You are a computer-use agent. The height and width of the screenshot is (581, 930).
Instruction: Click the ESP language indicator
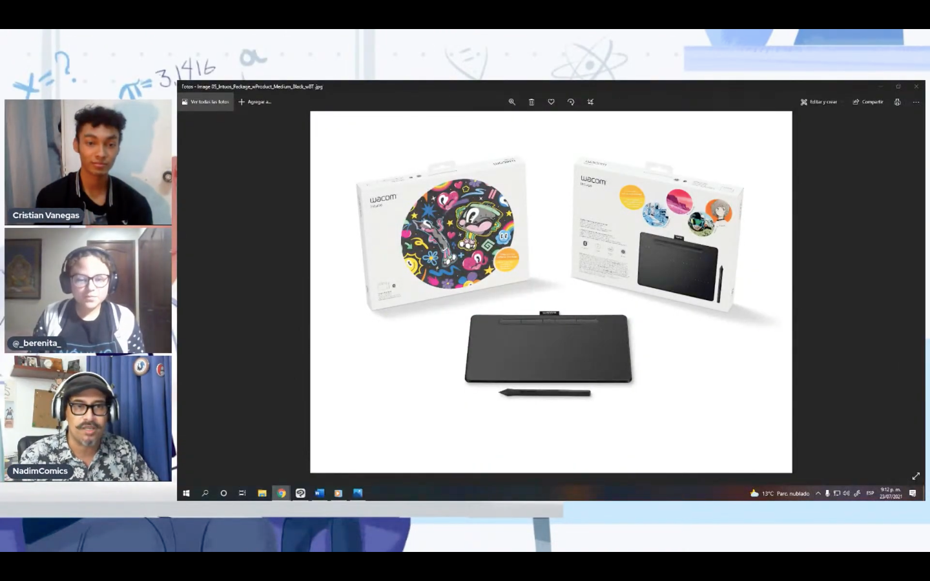coord(870,493)
